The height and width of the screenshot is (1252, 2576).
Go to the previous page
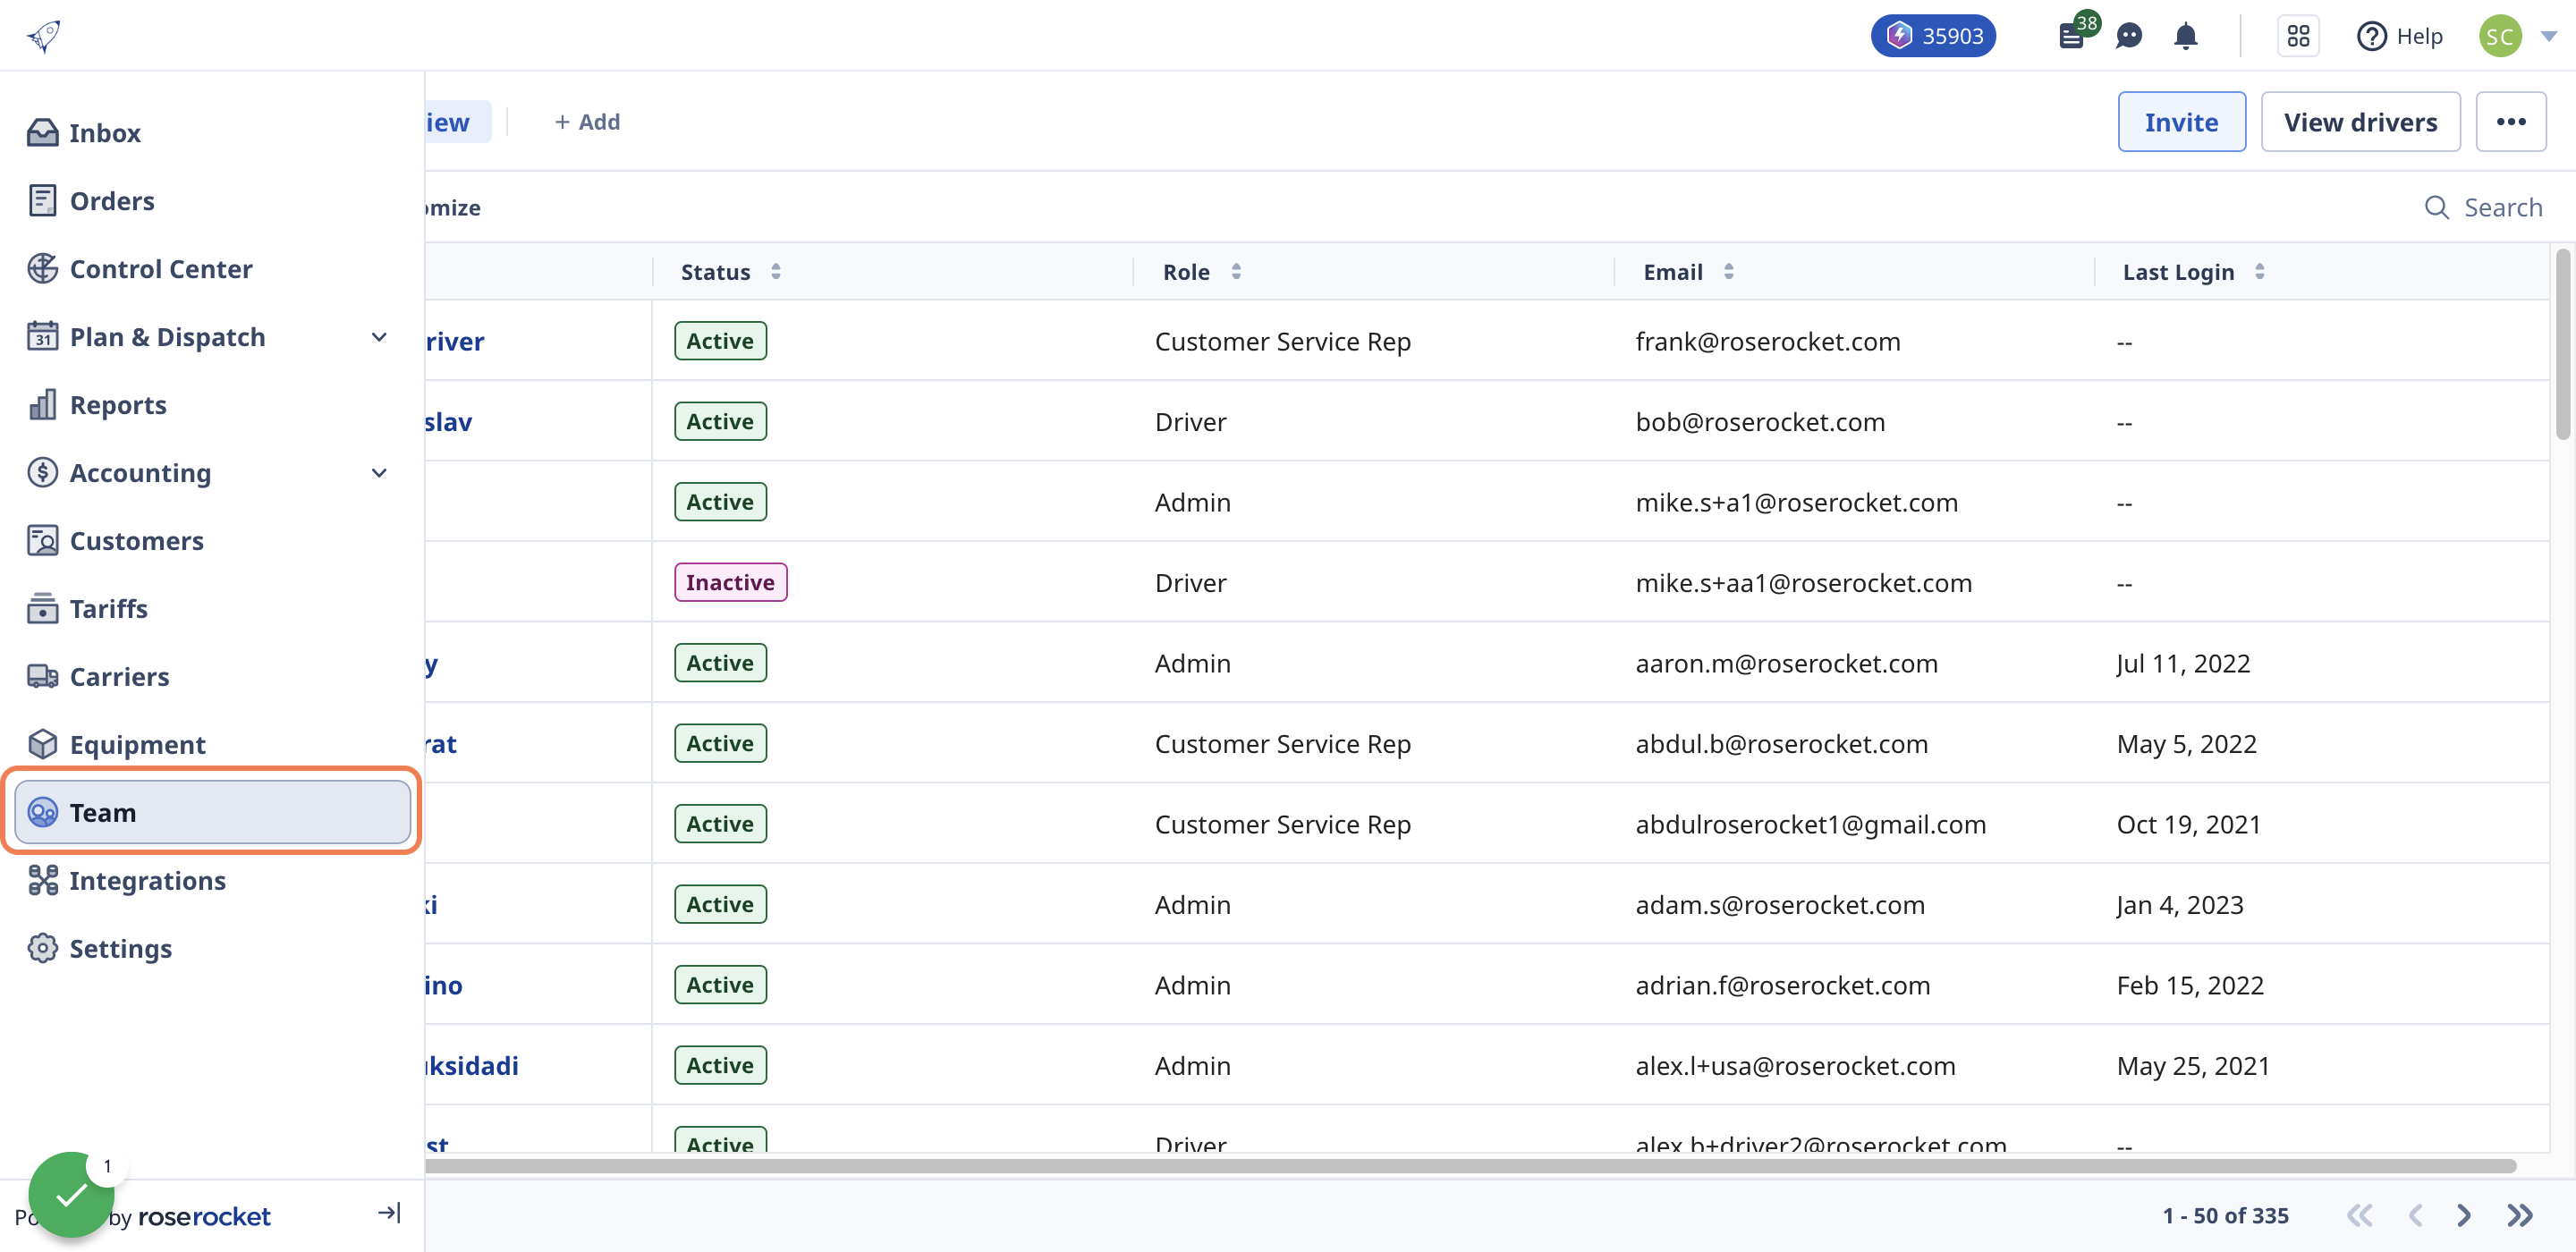pos(2415,1216)
